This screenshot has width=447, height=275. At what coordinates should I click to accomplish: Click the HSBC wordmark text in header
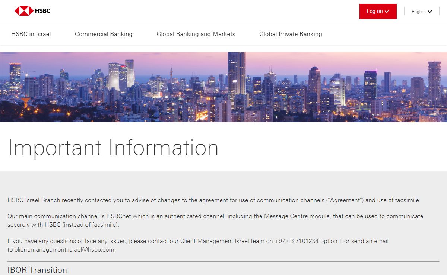point(43,11)
